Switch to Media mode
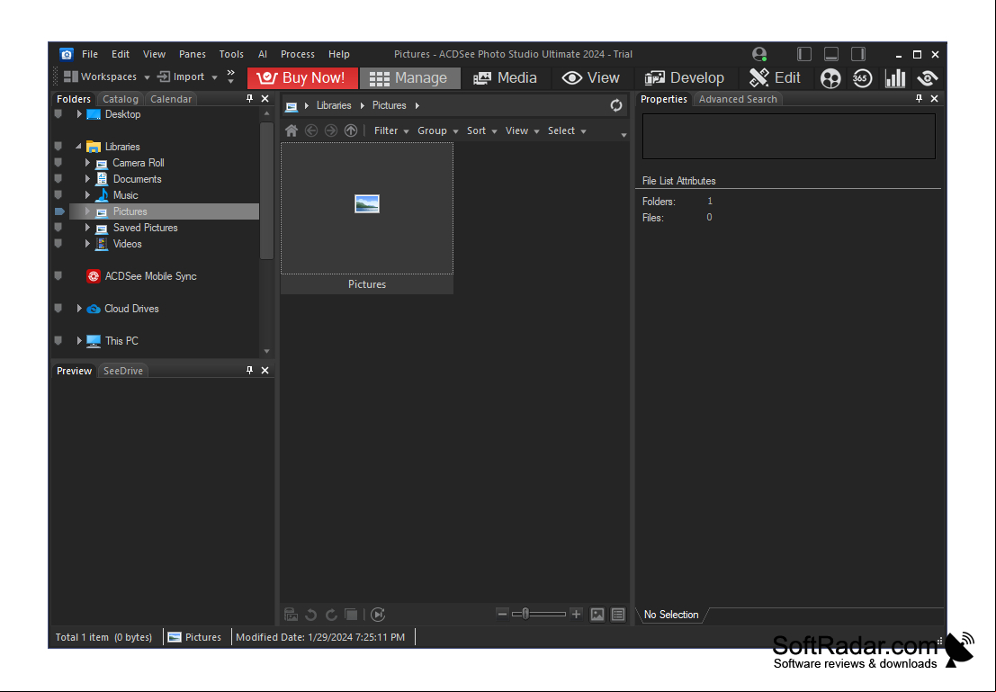This screenshot has height=692, width=996. point(506,78)
